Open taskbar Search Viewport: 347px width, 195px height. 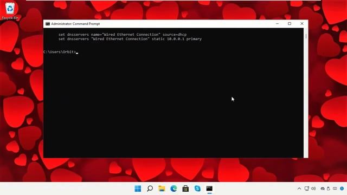(150, 188)
